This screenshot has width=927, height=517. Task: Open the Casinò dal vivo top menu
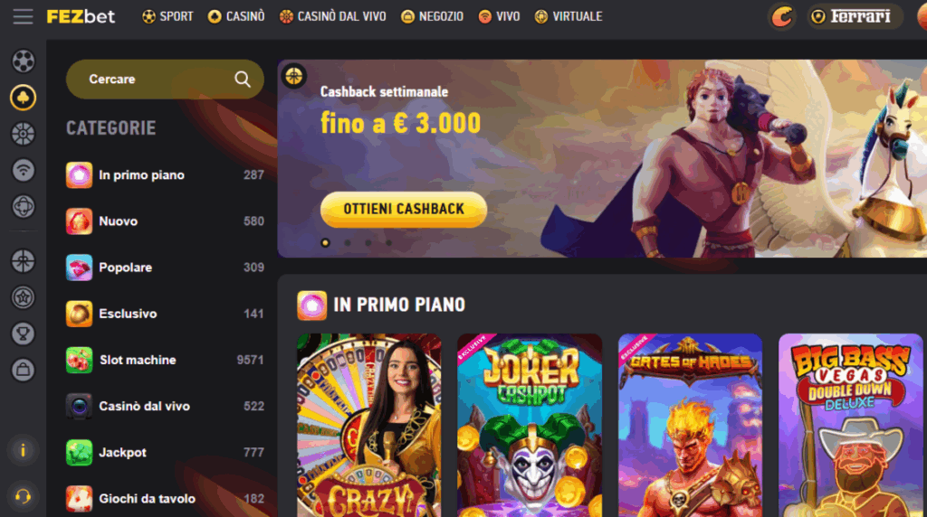(x=333, y=16)
